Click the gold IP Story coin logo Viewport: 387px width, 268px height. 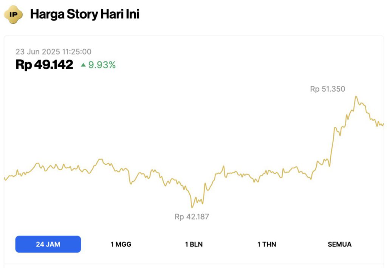13,15
